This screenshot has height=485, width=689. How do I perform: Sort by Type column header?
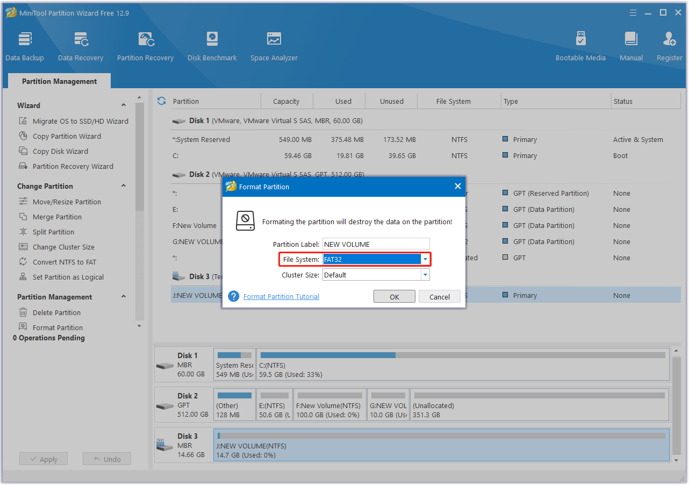[556, 101]
